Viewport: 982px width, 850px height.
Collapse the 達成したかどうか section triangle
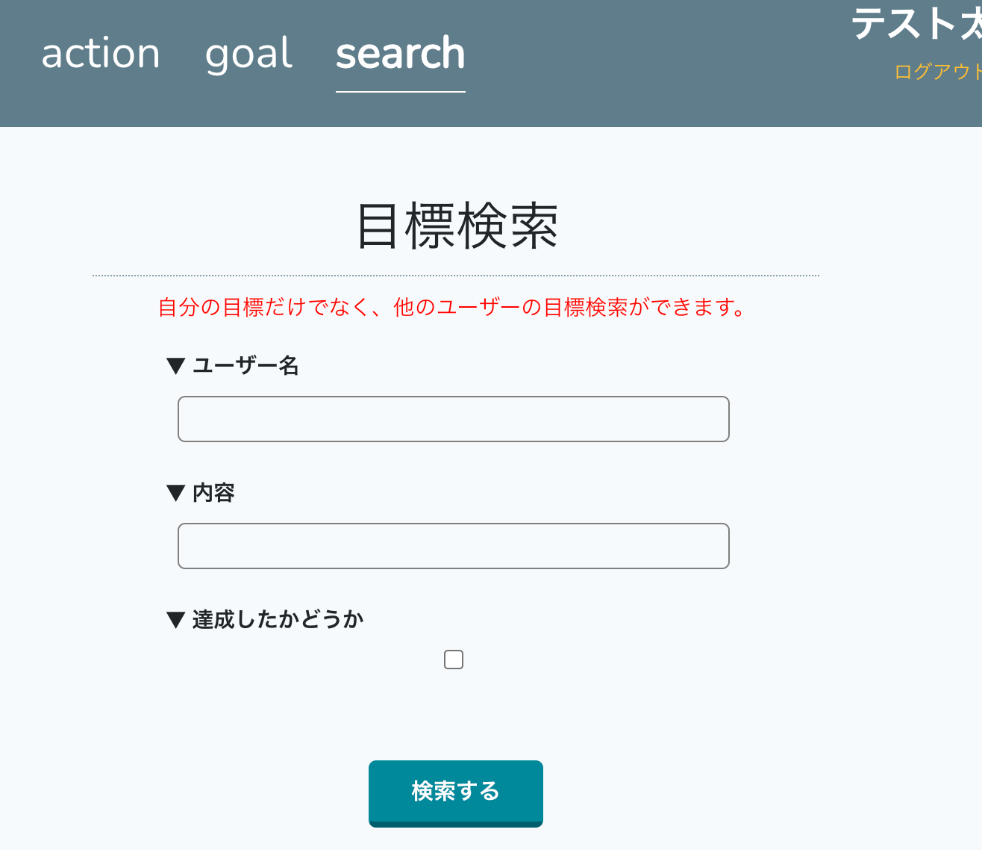[x=175, y=618]
